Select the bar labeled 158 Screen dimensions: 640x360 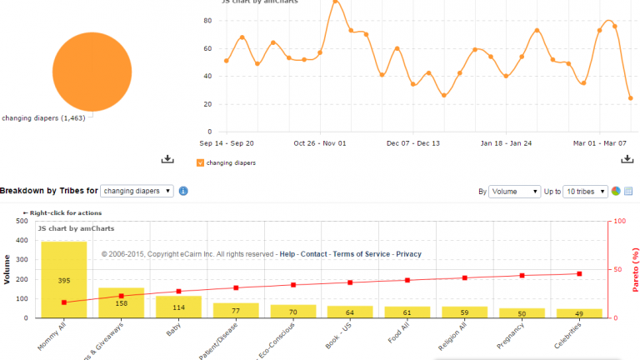coord(121,302)
